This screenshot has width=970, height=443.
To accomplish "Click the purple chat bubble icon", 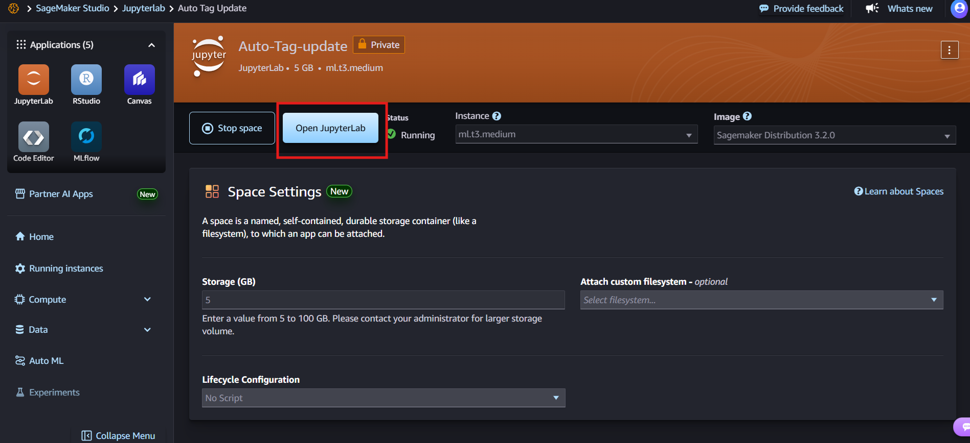I will click(x=963, y=427).
